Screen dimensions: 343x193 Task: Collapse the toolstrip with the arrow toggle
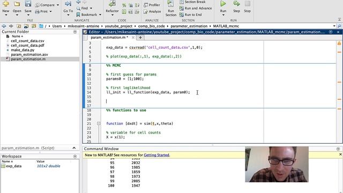tap(339, 19)
